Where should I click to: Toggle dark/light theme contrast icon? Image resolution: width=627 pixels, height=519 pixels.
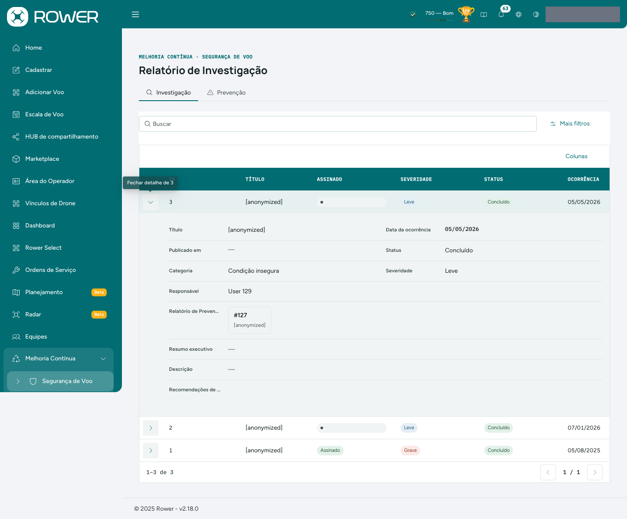[536, 14]
